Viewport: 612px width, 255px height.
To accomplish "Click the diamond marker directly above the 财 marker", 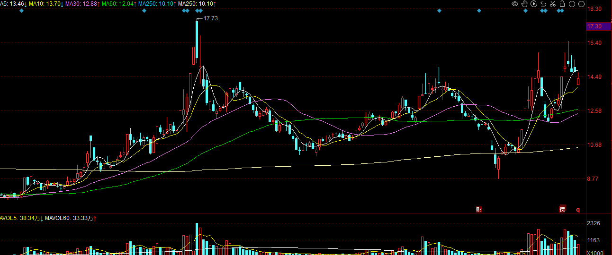I will click(x=479, y=11).
